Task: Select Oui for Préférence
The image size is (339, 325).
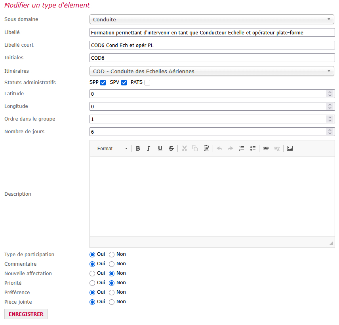Action: [x=92, y=293]
